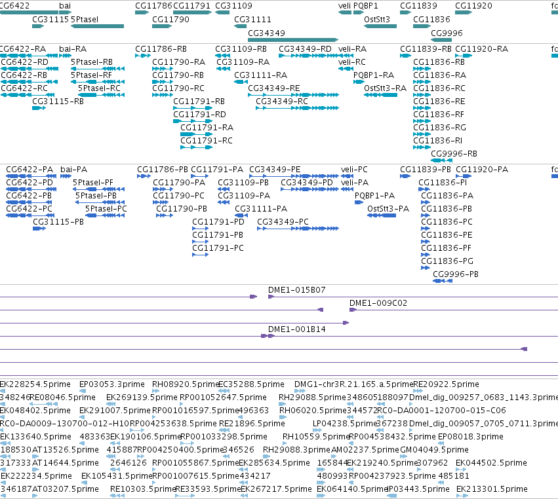Select the OstStt3-PA protein glyph
The height and width of the screenshot is (499, 558).
(382, 215)
